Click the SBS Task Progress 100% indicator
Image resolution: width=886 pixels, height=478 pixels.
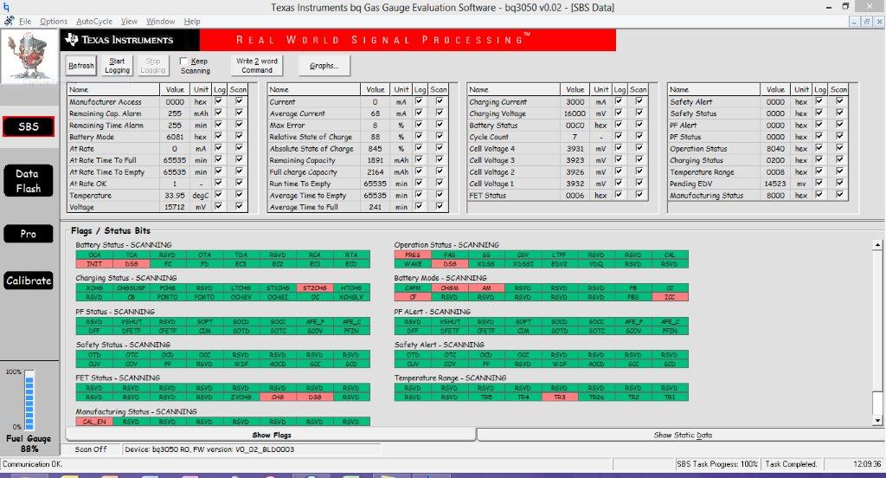click(717, 464)
